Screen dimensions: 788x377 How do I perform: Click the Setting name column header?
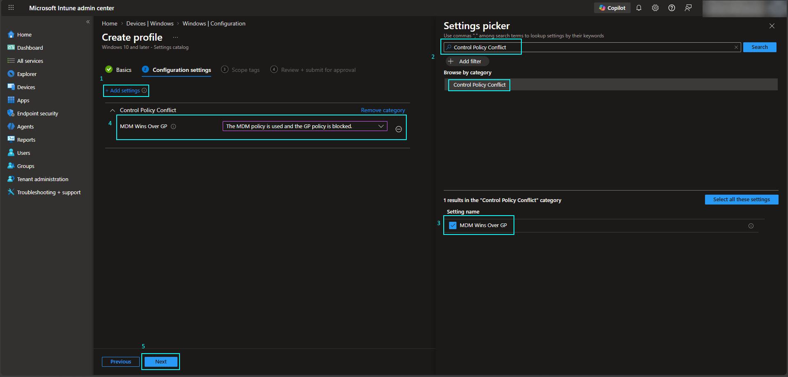coord(463,212)
